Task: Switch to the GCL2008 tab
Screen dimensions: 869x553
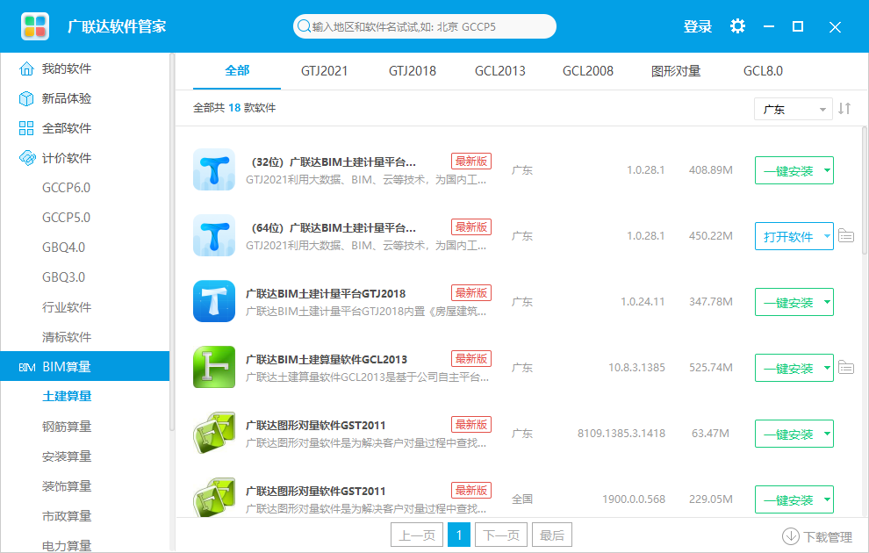Action: click(588, 71)
